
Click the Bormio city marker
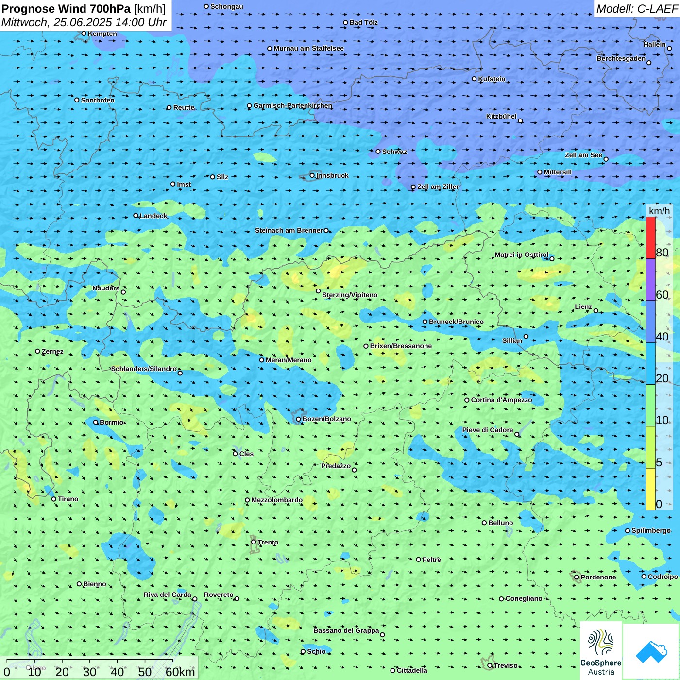(96, 422)
